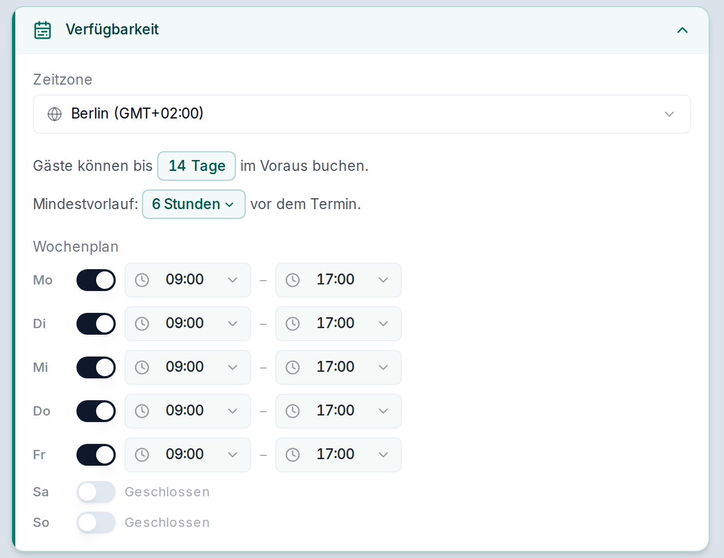
Task: Click the calendar icon beside Verfügbarkeit
Action: (x=43, y=30)
